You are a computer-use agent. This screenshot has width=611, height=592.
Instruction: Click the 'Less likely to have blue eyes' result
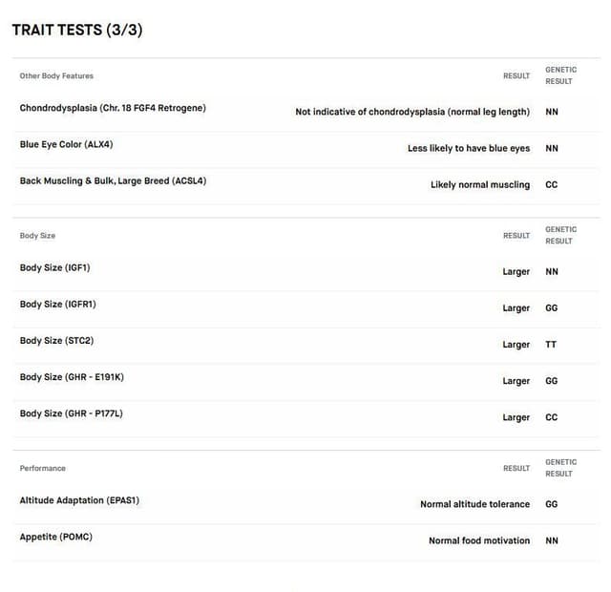(469, 149)
